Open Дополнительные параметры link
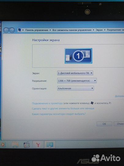Image resolution: width=124 pixels, height=166 pixels. click(x=119, y=96)
